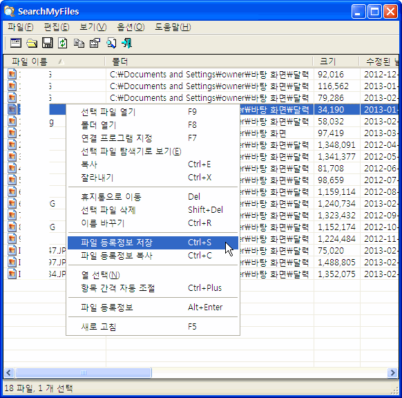The width and height of the screenshot is (402, 398).
Task: Select 연결 프로그램 지정 menu entry
Action: tap(153, 138)
